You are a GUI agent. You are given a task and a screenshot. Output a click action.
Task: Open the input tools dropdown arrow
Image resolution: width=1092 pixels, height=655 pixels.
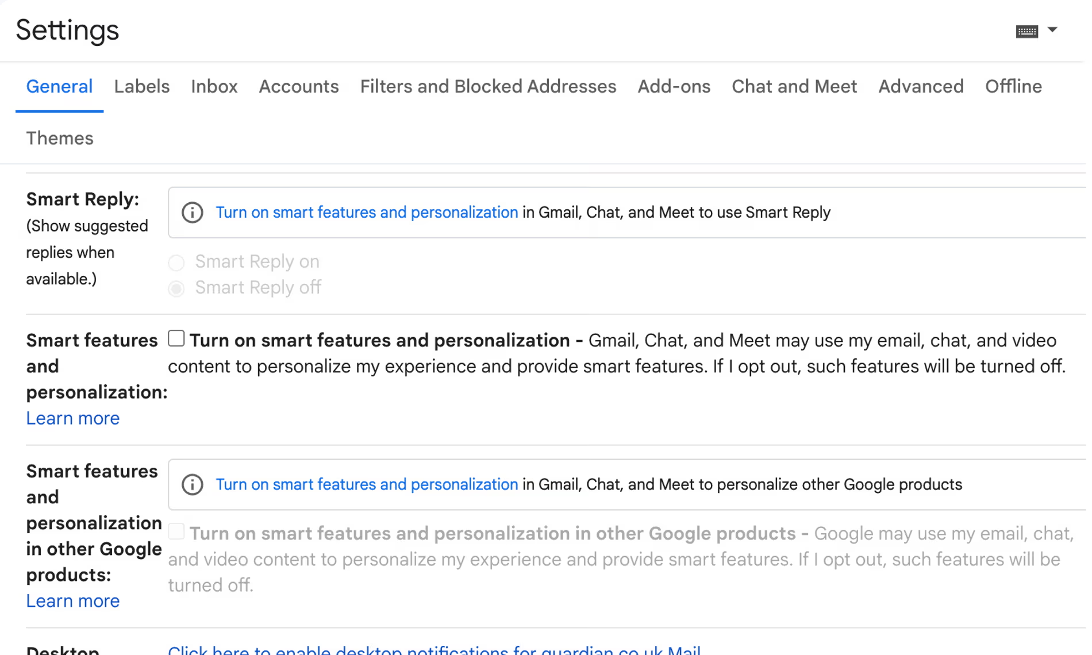coord(1053,30)
